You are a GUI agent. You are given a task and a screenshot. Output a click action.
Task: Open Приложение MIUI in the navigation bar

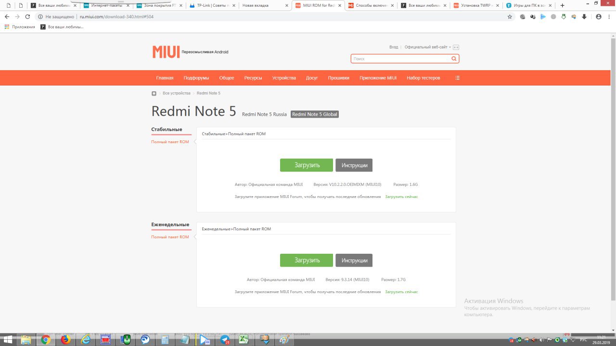click(378, 78)
